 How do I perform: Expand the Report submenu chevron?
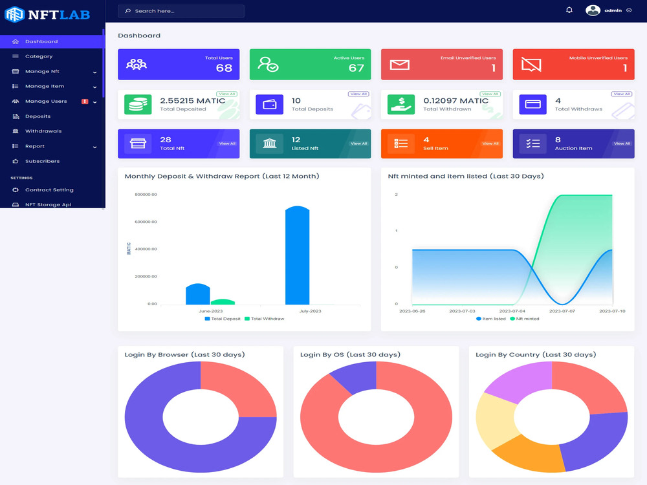pyautogui.click(x=95, y=147)
